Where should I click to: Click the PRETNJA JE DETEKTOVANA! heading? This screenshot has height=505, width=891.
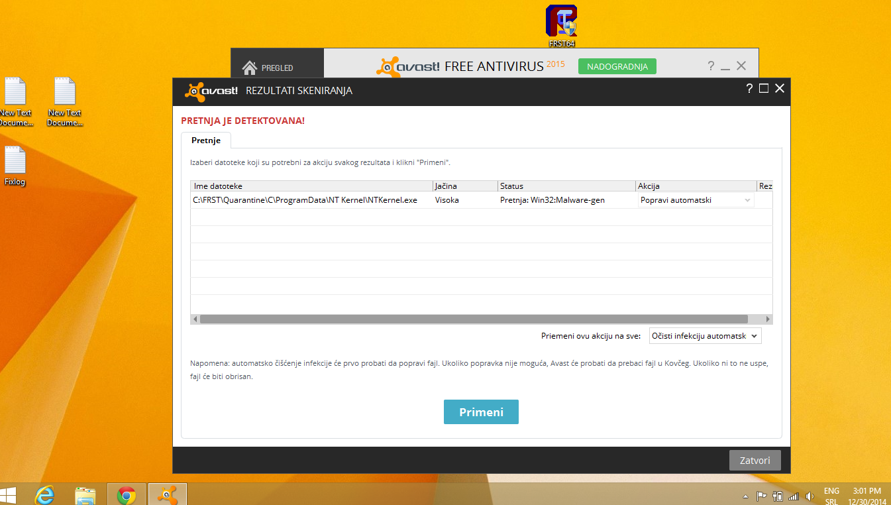pos(243,121)
